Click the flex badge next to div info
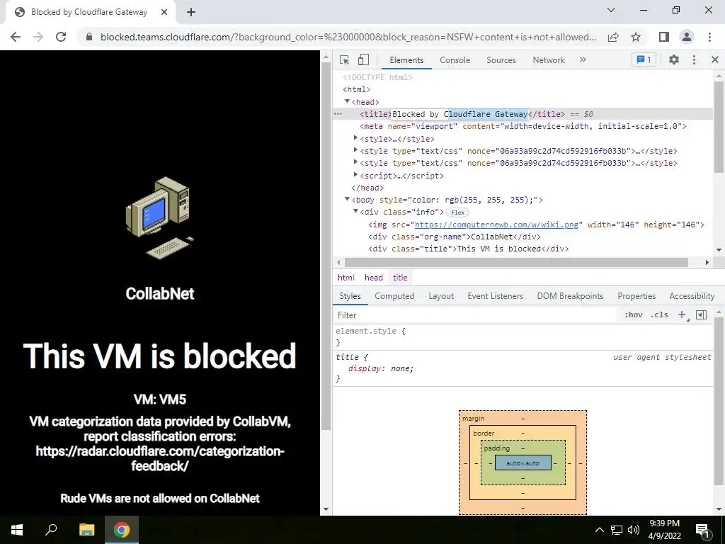This screenshot has height=544, width=725. 457,212
